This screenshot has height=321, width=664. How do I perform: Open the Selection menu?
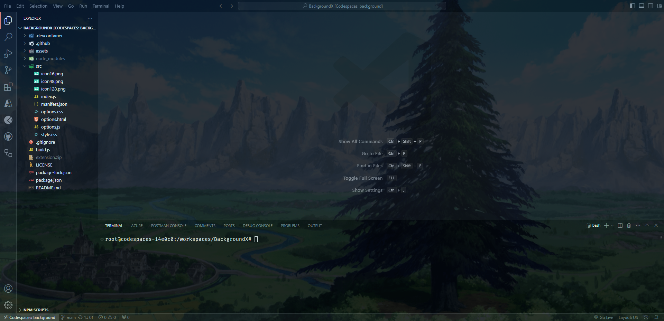point(38,6)
